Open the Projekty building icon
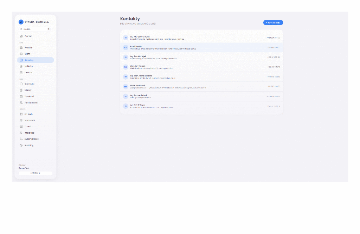This screenshot has height=234, width=360. [21, 48]
